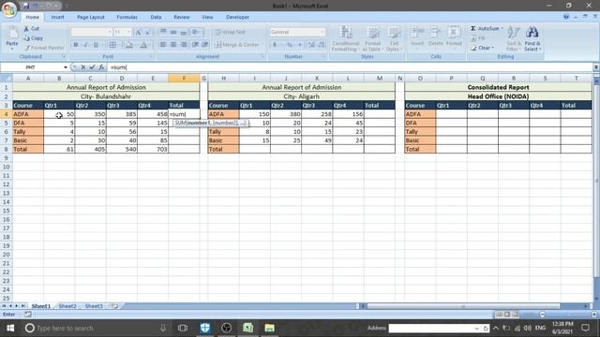Click in the formula bar input
This screenshot has width=600, height=337.
[x=350, y=67]
